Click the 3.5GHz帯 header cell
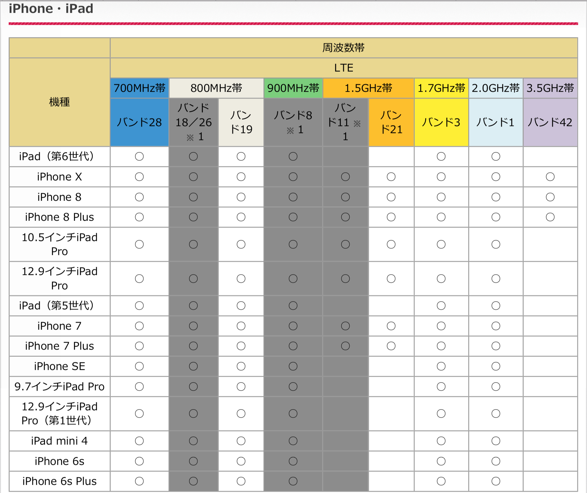The width and height of the screenshot is (587, 493). click(550, 88)
